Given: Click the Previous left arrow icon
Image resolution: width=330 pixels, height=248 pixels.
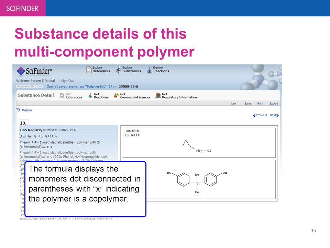Looking at the screenshot, I should 254,115.
